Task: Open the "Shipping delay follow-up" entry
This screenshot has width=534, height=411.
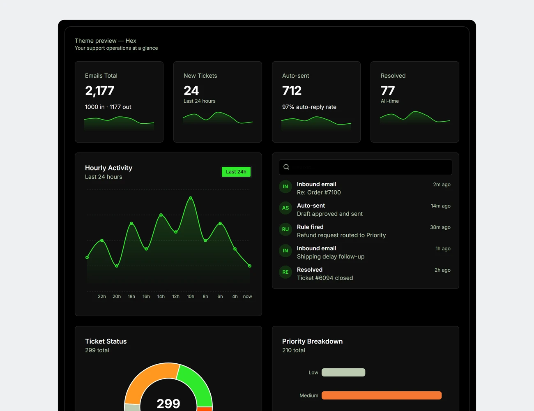Action: point(331,256)
